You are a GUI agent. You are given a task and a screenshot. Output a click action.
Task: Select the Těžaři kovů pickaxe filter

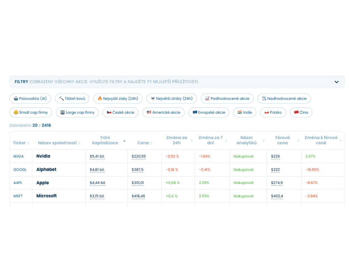(72, 99)
